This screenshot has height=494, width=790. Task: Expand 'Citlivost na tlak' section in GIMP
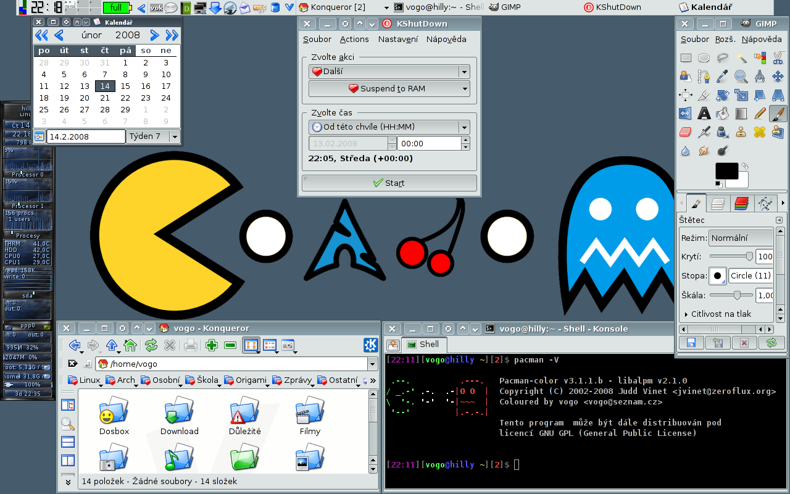point(686,314)
